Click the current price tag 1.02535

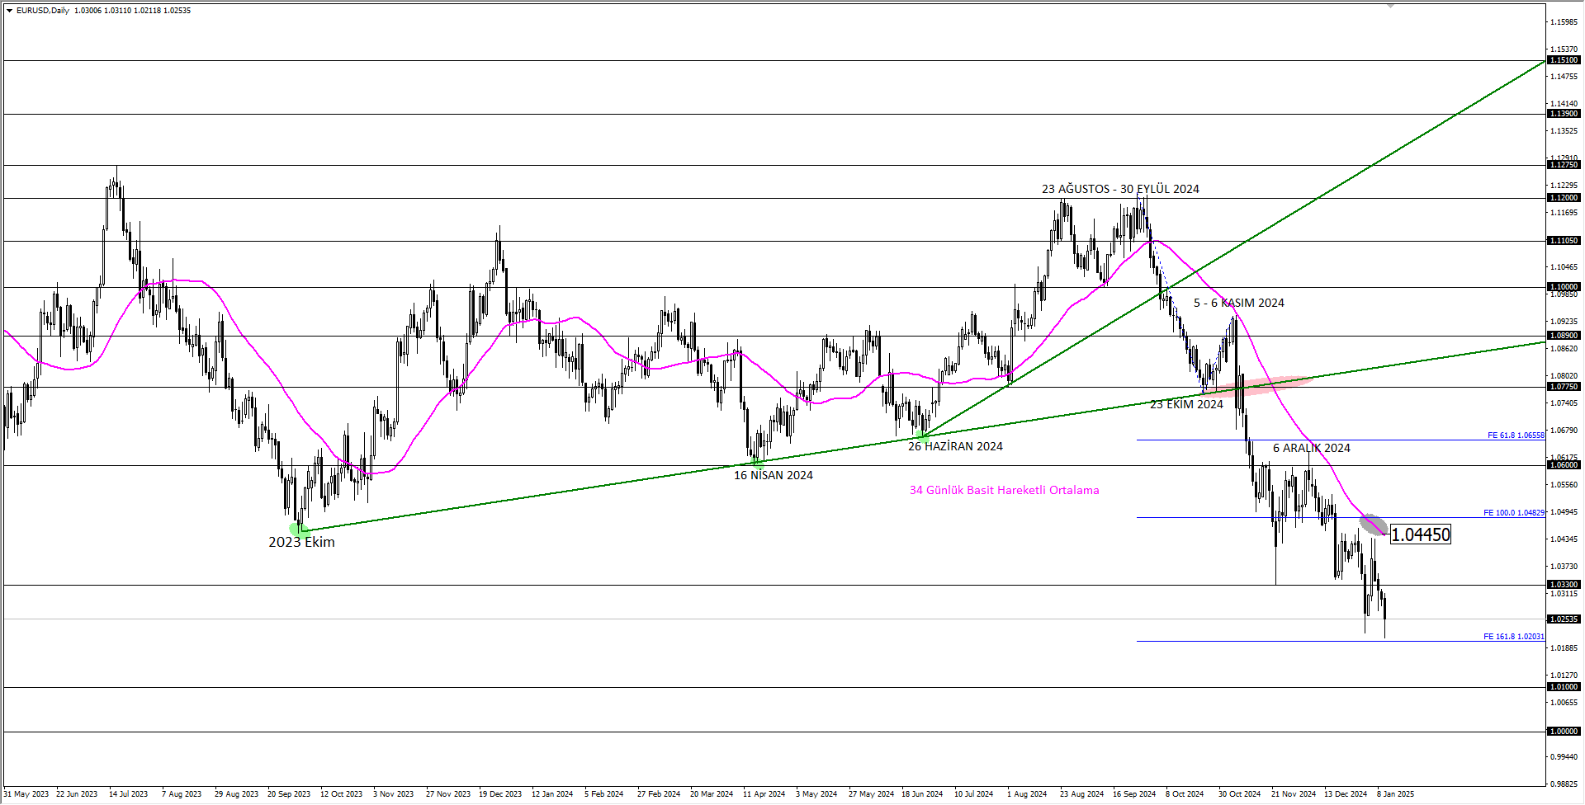[1564, 619]
